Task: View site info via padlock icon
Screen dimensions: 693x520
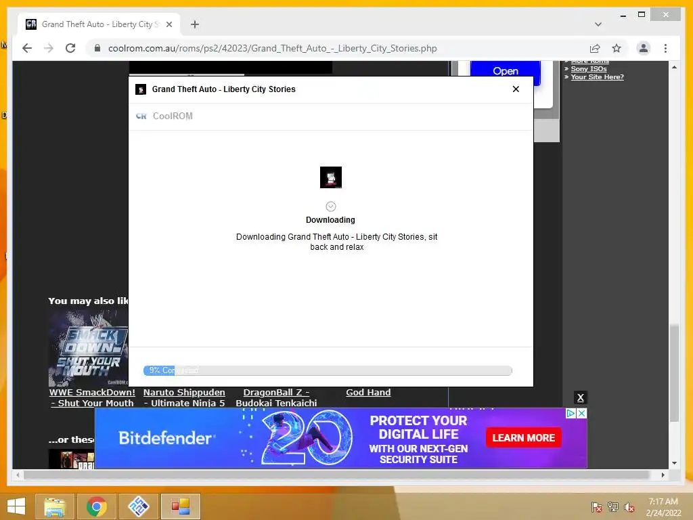Action: 97,48
